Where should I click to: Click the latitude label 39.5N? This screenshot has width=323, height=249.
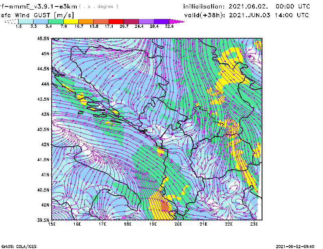(43, 220)
